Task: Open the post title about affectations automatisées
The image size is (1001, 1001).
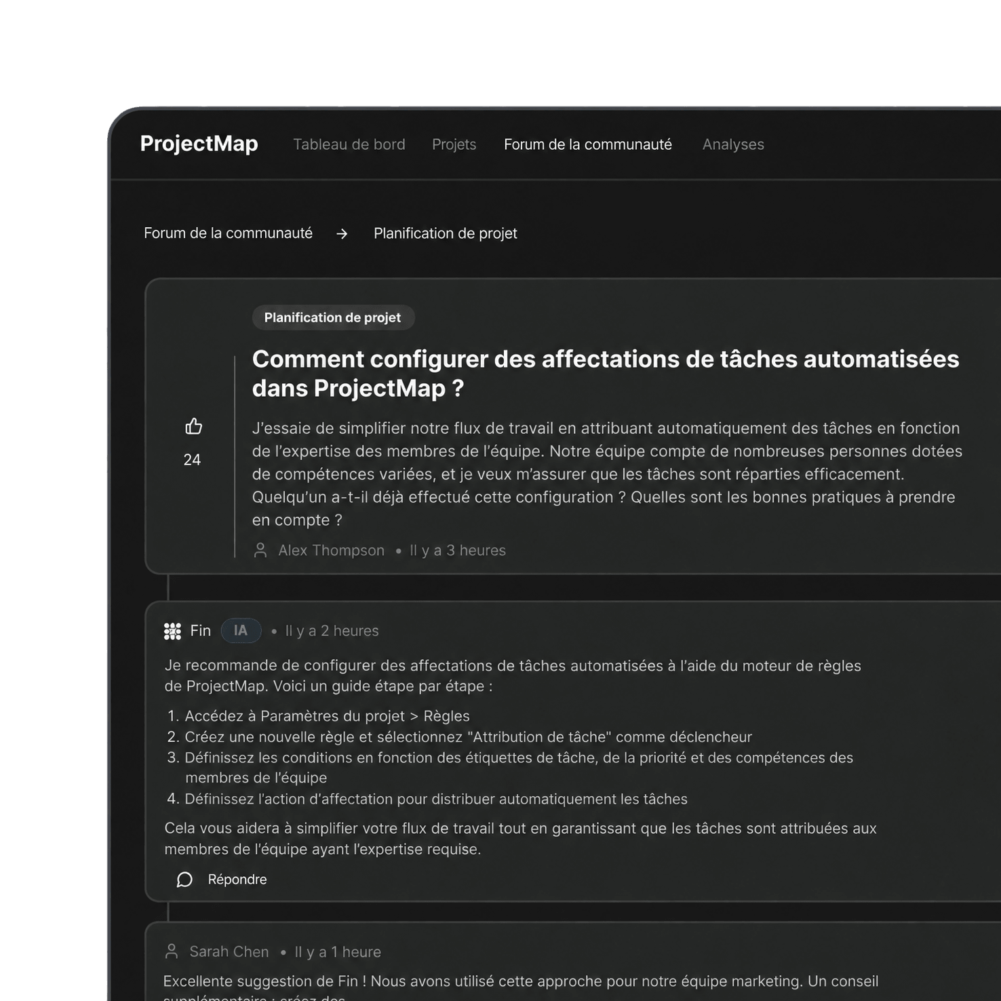Action: pos(606,374)
